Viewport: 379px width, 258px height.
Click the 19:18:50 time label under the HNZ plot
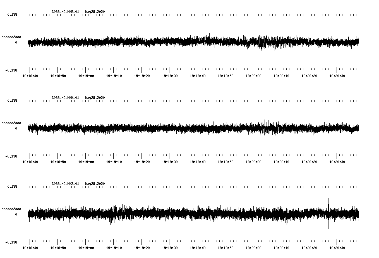(58, 248)
